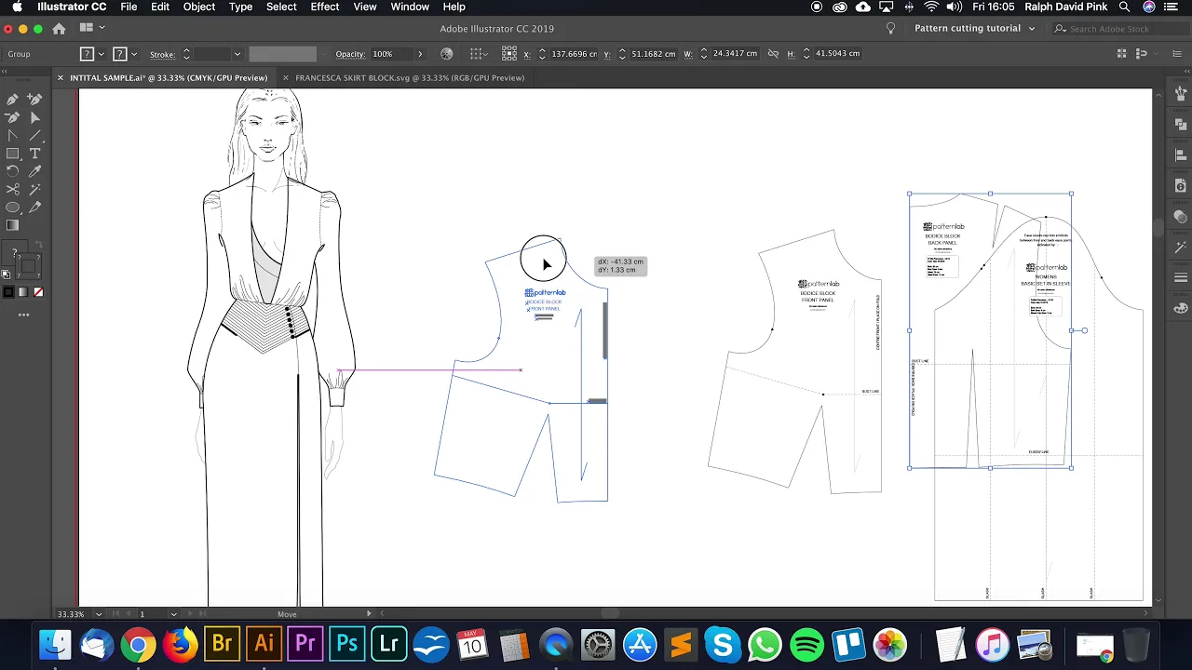Expand the Opacity options arrow
The width and height of the screenshot is (1192, 670).
[419, 54]
